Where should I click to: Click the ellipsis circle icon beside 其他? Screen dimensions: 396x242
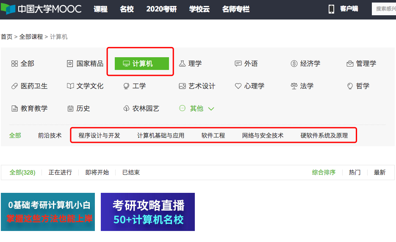pos(182,108)
